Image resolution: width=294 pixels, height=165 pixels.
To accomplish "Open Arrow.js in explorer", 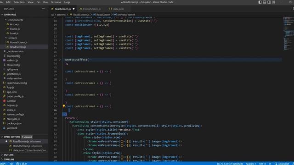I will coord(15,24).
